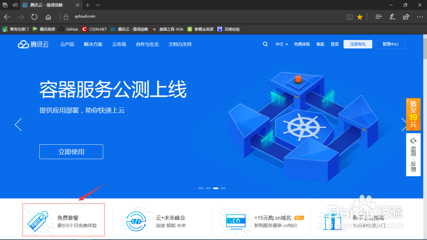Viewport: 427px width, 240px height.
Task: Open the Edge Hub icon
Action: (x=378, y=17)
